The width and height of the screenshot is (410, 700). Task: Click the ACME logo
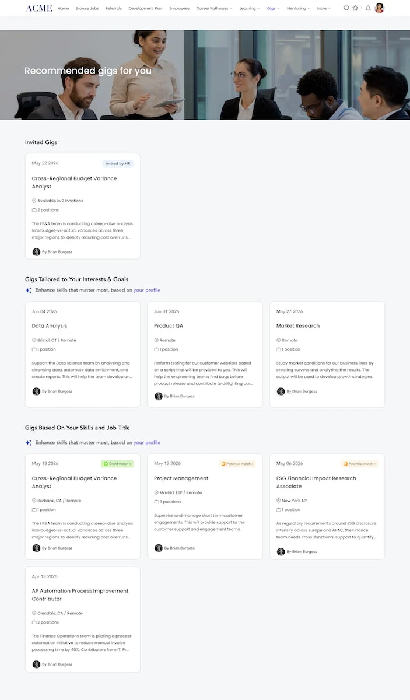coord(39,8)
